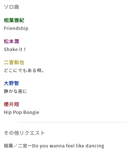This screenshot has height=153, width=132.
Task: Click the 相葉／二宮 request line
Action: 54,146
